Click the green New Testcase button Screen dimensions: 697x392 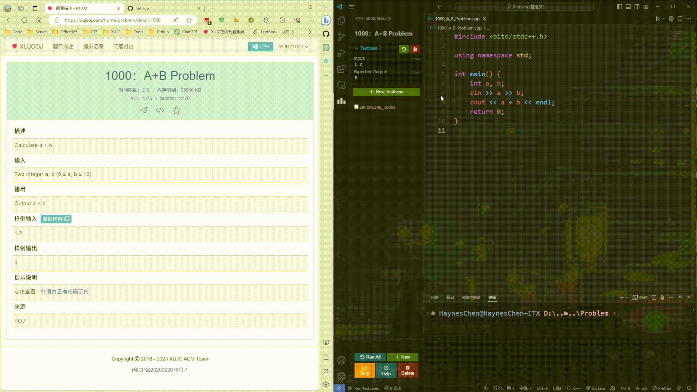pos(386,92)
